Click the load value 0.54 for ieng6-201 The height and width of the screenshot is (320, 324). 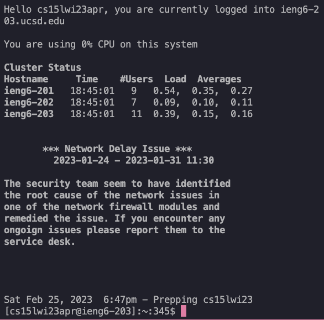164,91
